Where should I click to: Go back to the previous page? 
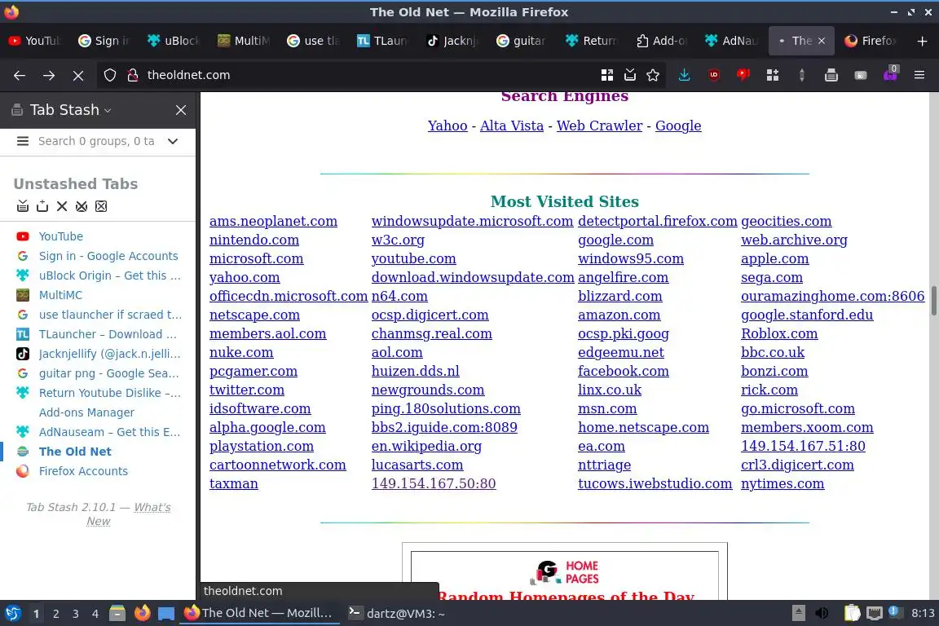(x=20, y=75)
